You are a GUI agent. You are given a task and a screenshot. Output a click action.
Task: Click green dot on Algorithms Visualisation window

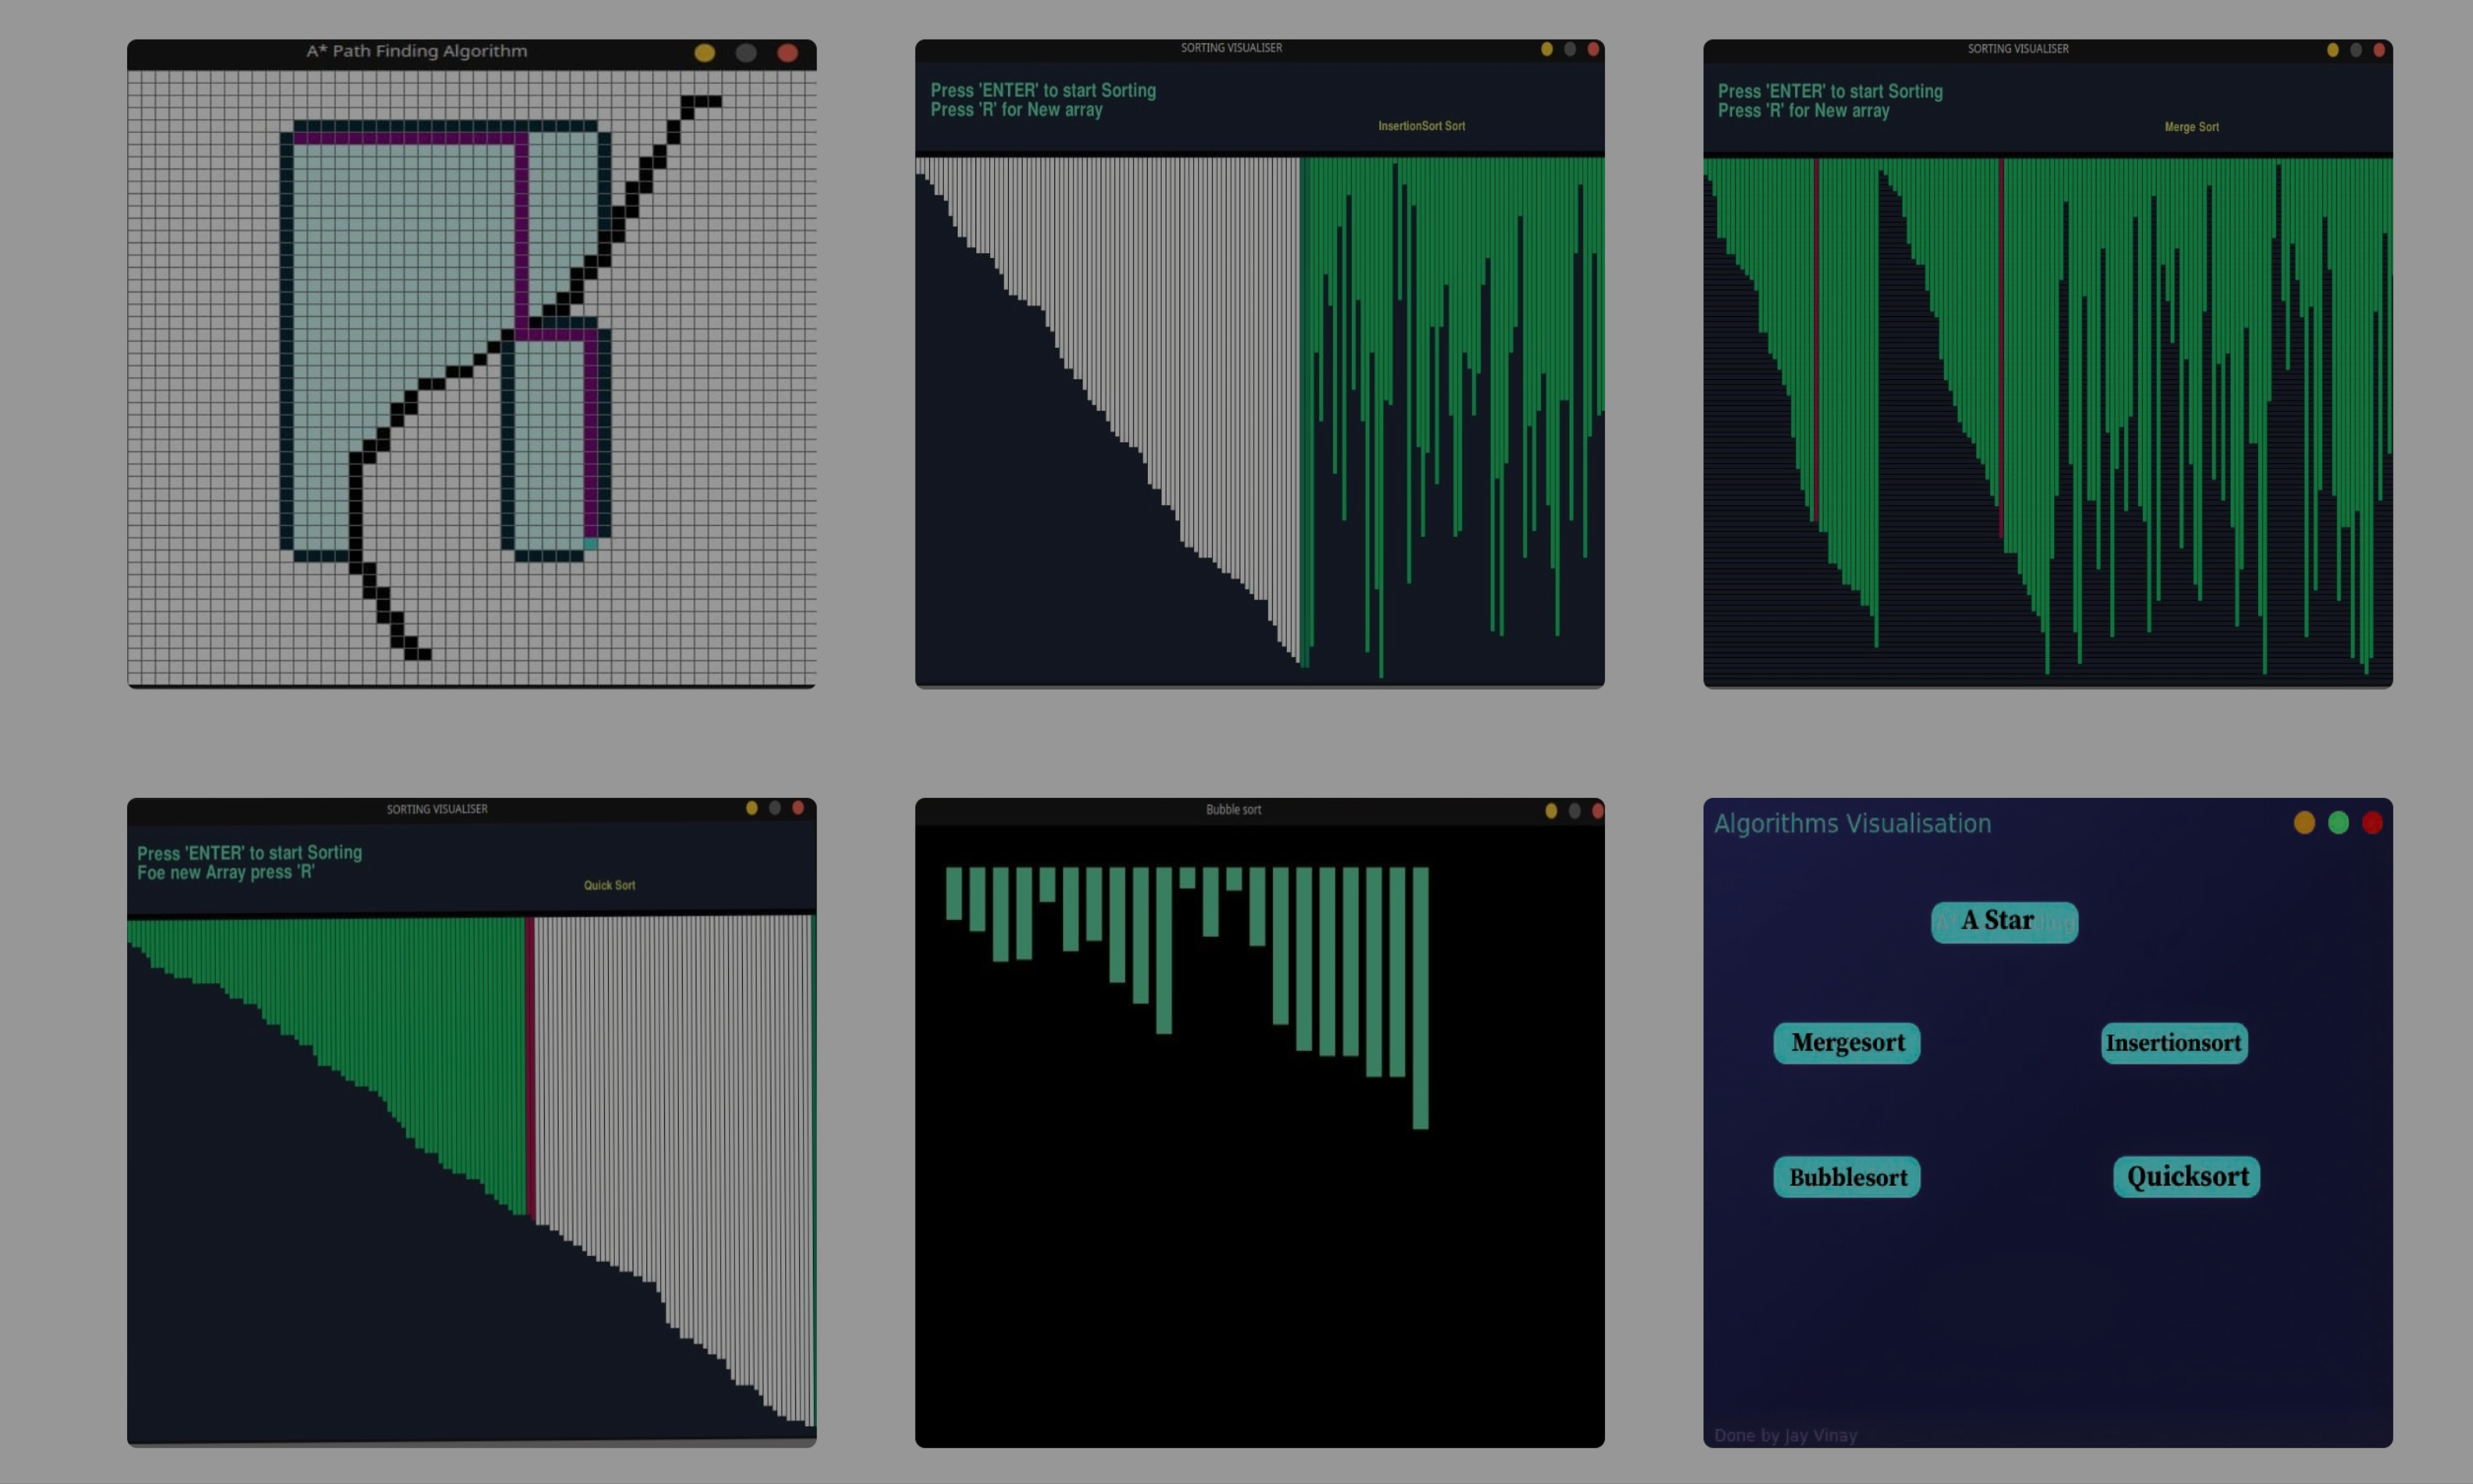(x=2338, y=822)
